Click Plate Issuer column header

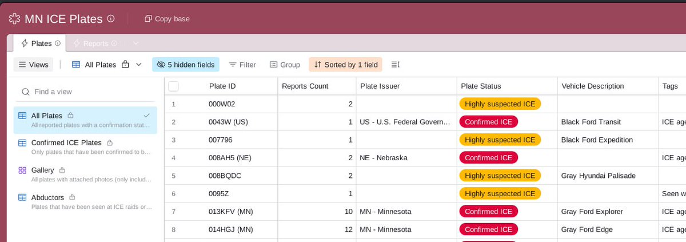pyautogui.click(x=406, y=86)
